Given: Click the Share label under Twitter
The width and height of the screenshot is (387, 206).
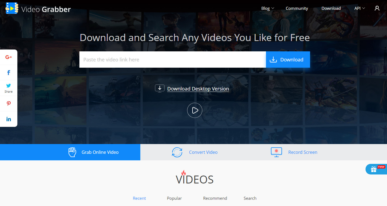Looking at the screenshot, I should coord(9,92).
